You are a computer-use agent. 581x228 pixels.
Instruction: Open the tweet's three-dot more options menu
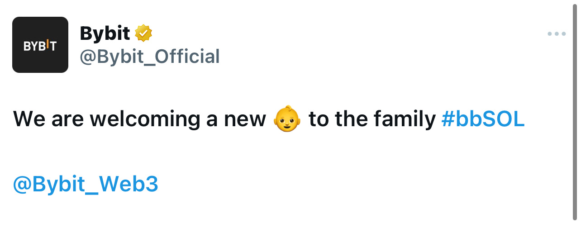click(x=557, y=34)
